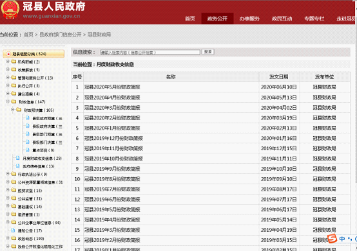Click the folder icon beside 执行公开
Viewport: 357px width, 251px height.
tap(14, 86)
